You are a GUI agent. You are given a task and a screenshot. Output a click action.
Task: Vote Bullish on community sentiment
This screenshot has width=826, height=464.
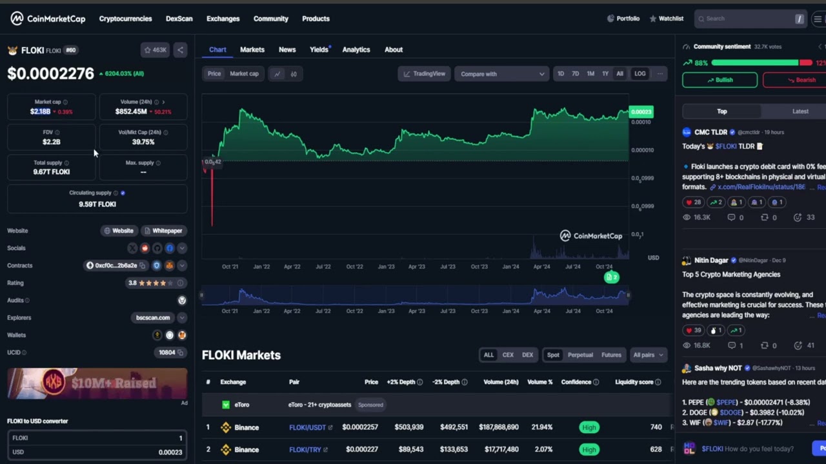720,80
